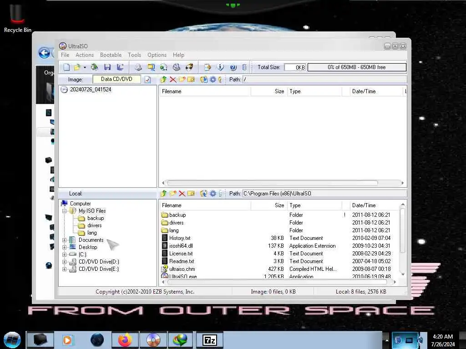Click the Open image folder icon
This screenshot has height=349, width=466.
77,67
